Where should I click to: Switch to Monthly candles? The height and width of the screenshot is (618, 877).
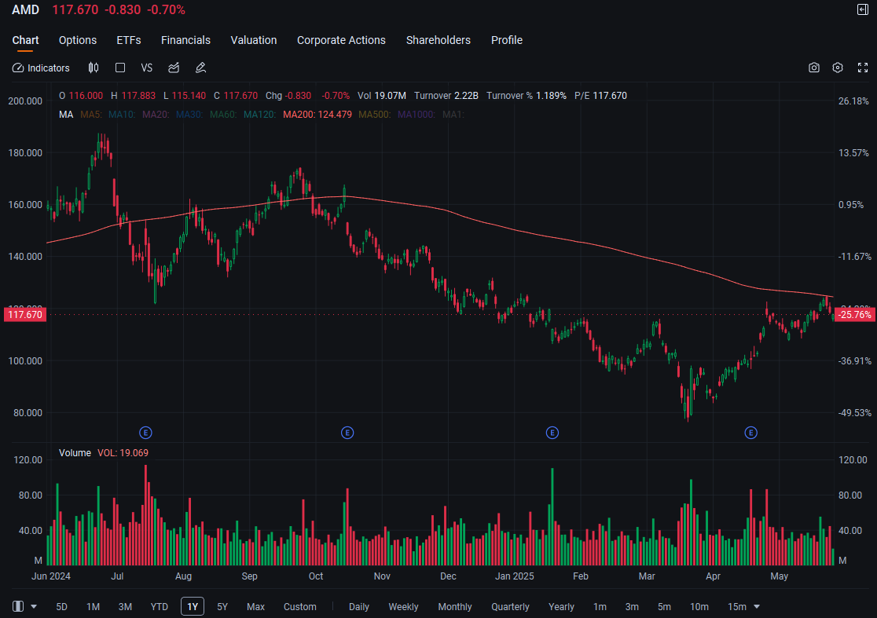455,606
